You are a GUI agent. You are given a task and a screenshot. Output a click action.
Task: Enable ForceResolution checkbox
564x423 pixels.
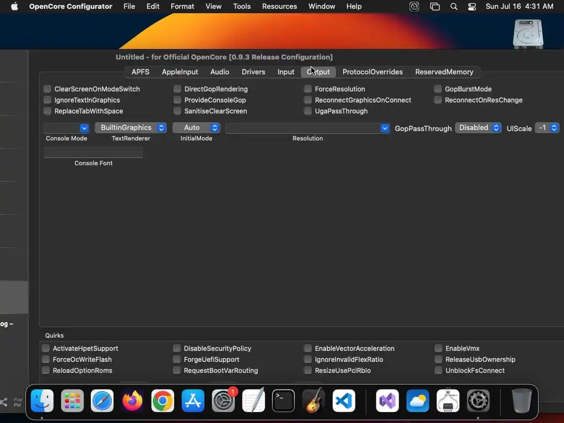click(x=308, y=89)
